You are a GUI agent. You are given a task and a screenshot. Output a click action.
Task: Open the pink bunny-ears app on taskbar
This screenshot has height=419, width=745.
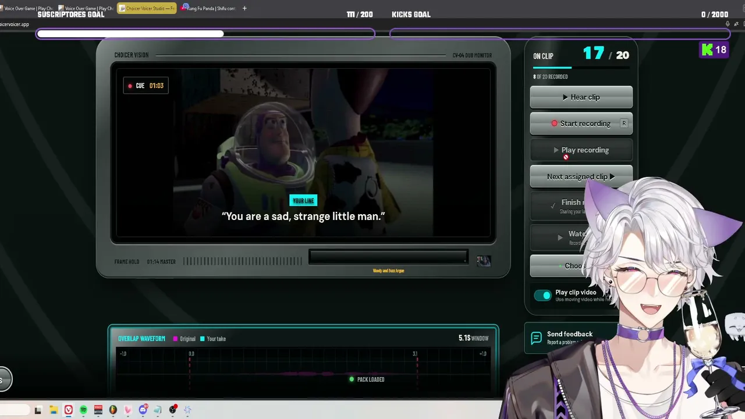[x=128, y=410]
